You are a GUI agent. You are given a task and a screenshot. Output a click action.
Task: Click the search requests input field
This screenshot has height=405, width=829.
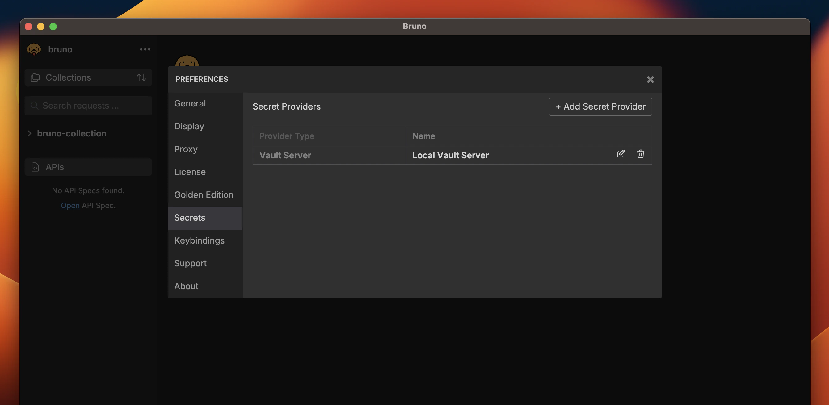pyautogui.click(x=88, y=105)
